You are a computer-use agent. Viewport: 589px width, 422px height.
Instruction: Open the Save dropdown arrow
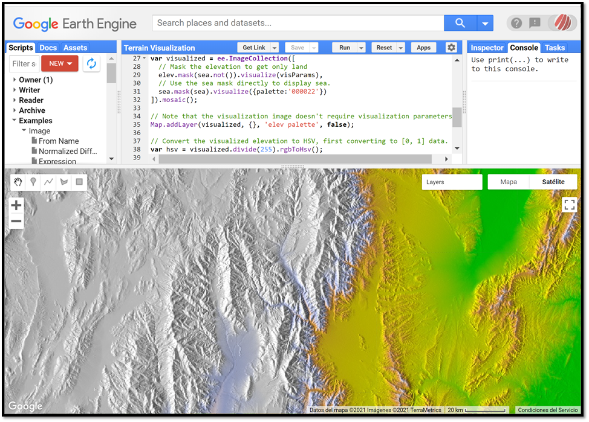tap(314, 48)
